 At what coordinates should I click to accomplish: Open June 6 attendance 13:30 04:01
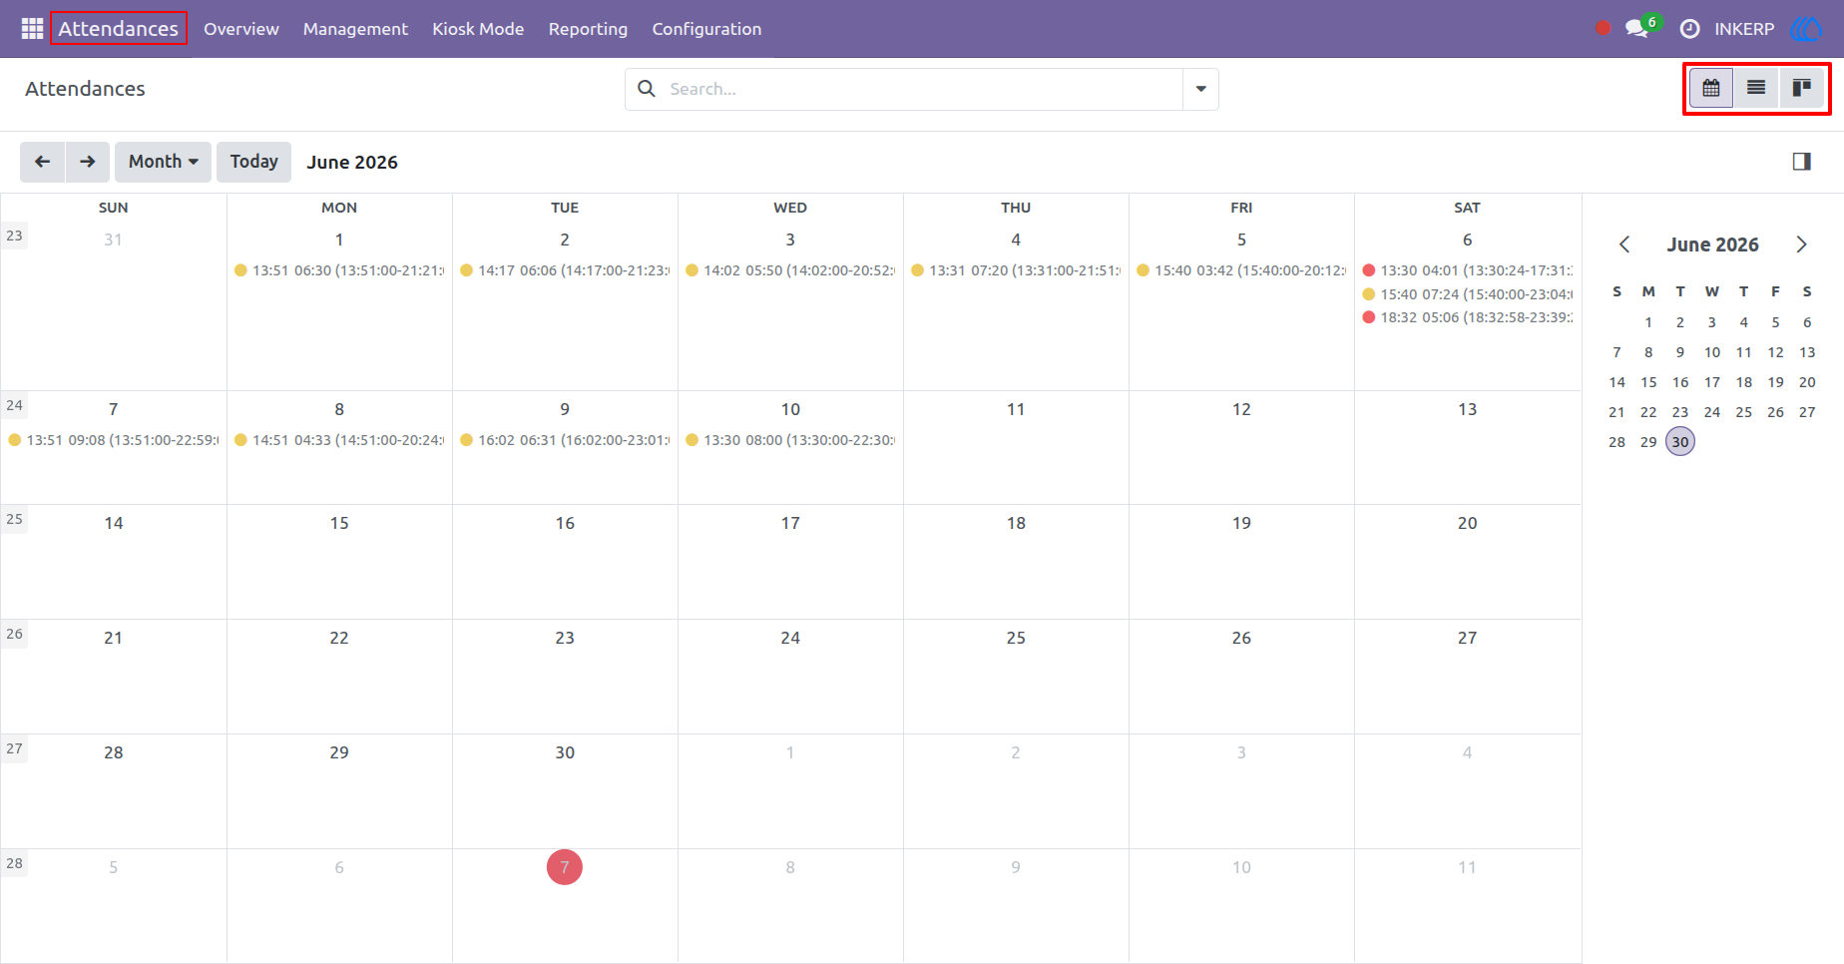pyautogui.click(x=1468, y=270)
